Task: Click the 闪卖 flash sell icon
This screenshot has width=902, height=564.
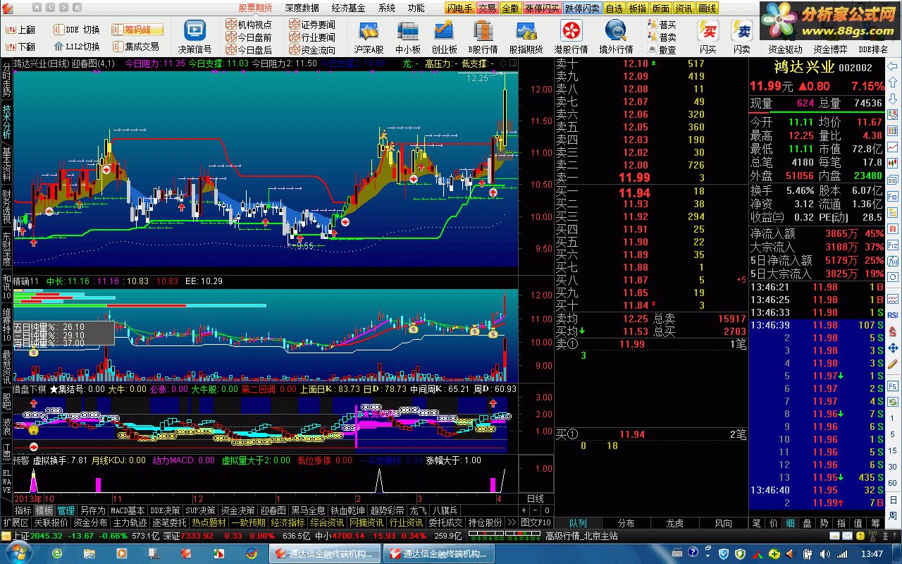Action: pyautogui.click(x=741, y=32)
